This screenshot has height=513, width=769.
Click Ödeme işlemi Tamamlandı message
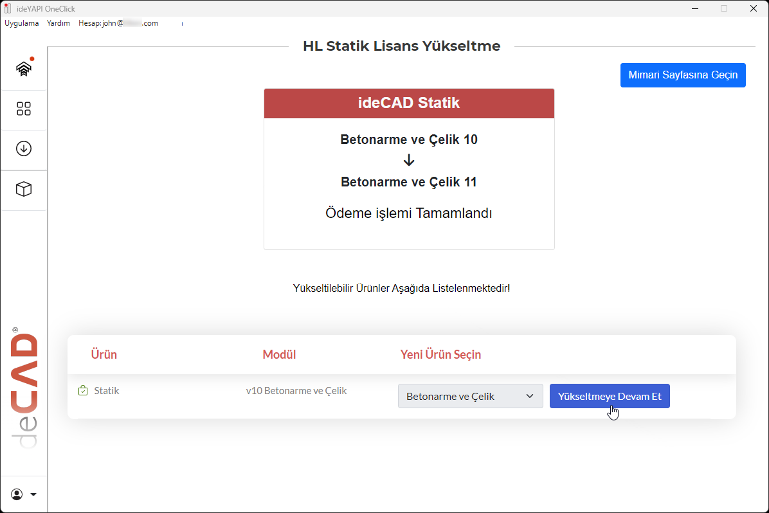click(409, 213)
